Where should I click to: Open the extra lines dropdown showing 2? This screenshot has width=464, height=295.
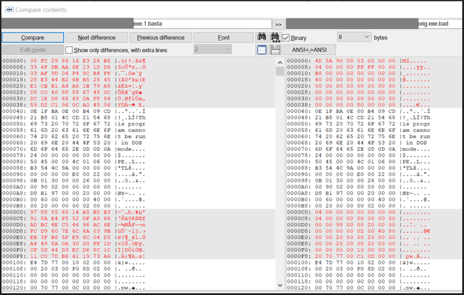click(x=212, y=50)
